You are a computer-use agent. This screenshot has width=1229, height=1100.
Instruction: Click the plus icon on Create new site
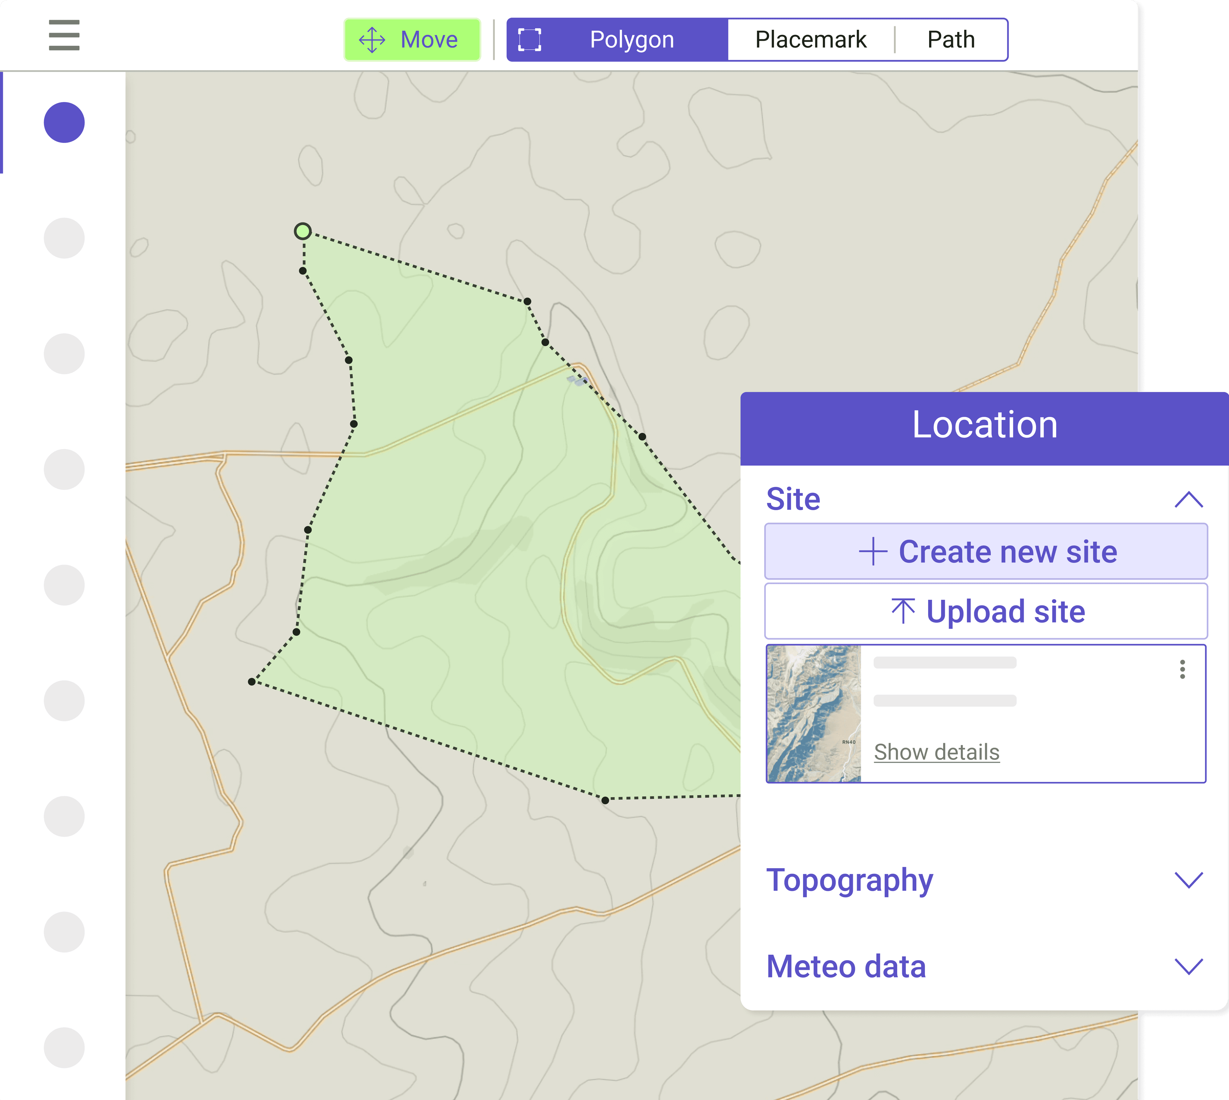pyautogui.click(x=873, y=551)
